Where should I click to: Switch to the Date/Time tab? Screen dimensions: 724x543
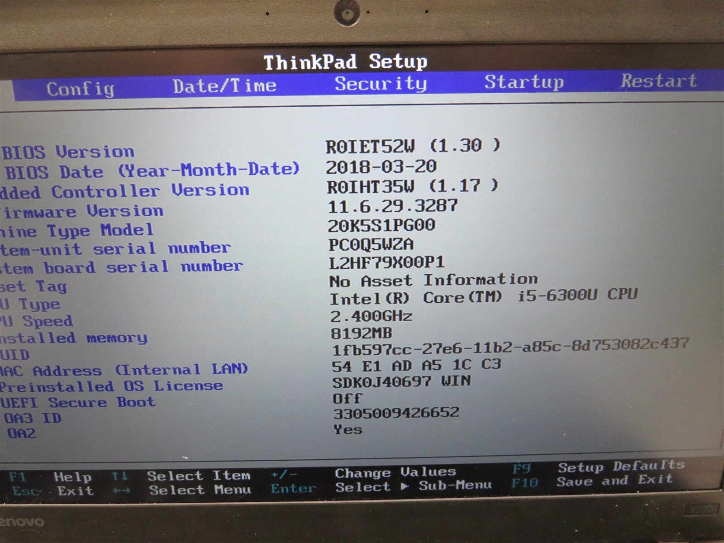[224, 86]
